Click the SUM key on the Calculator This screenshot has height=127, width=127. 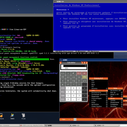point(63,96)
